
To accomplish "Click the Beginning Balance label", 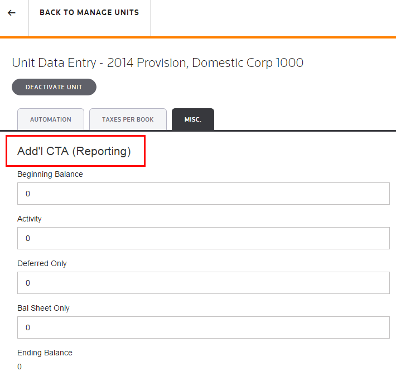I will (x=50, y=174).
